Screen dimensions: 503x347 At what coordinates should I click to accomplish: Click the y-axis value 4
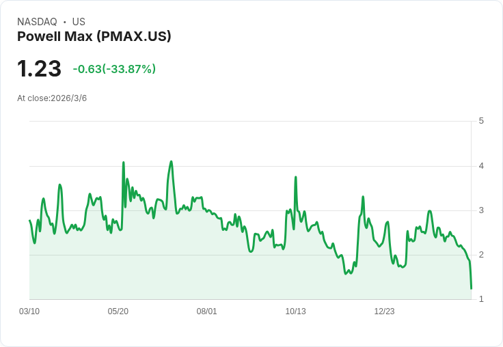[x=481, y=166]
